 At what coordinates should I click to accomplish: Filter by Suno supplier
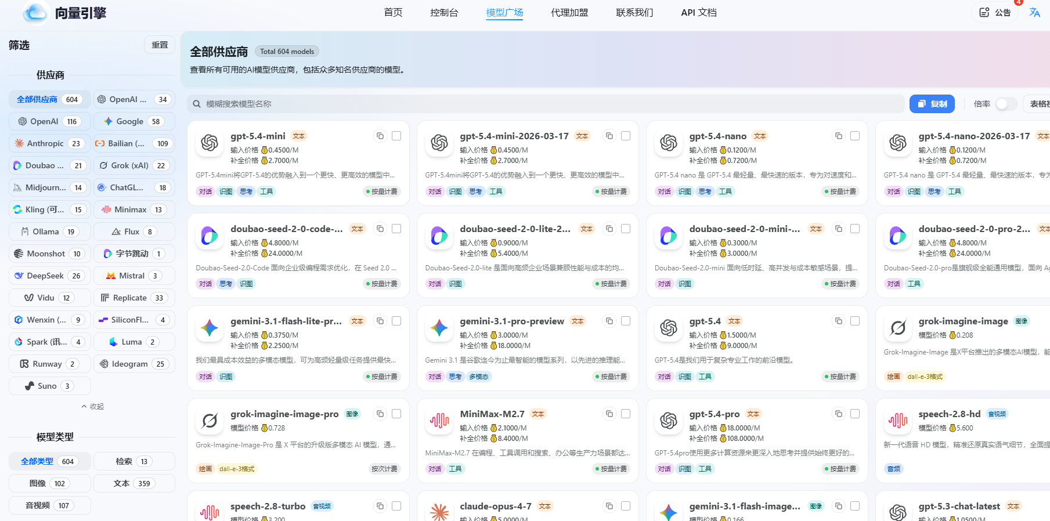pos(50,386)
